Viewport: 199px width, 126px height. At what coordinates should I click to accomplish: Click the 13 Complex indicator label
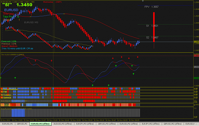(6, 95)
